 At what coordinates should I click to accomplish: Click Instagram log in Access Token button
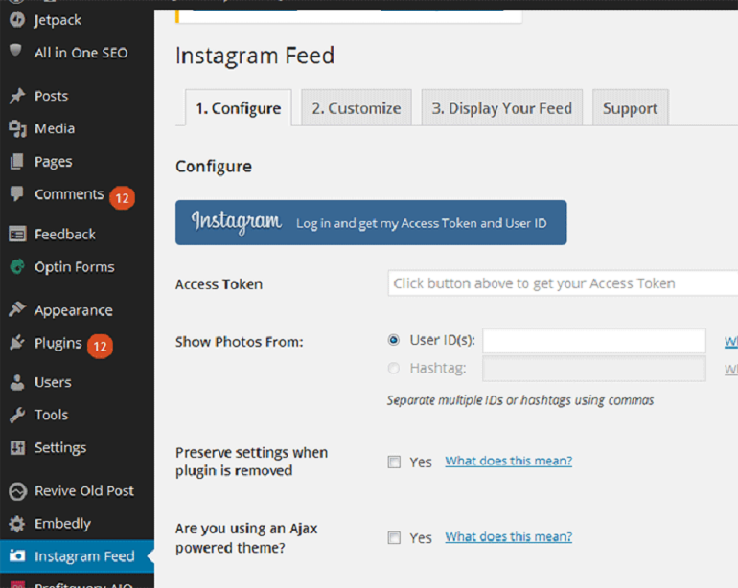click(371, 222)
